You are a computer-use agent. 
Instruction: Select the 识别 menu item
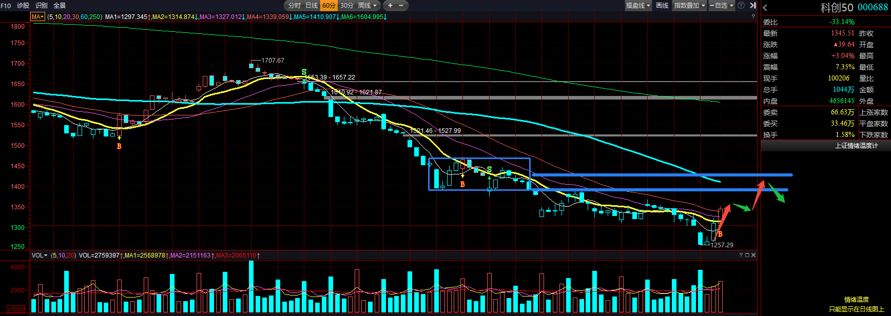42,6
